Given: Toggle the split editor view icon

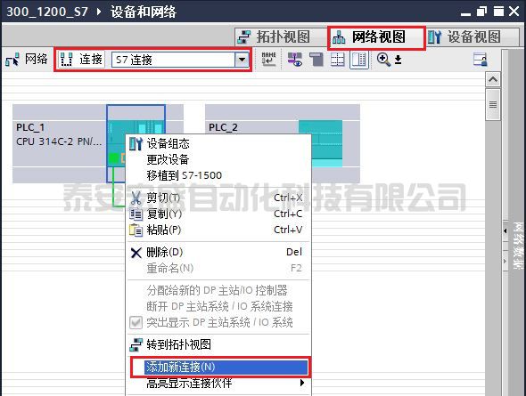Looking at the screenshot, I should (x=358, y=60).
